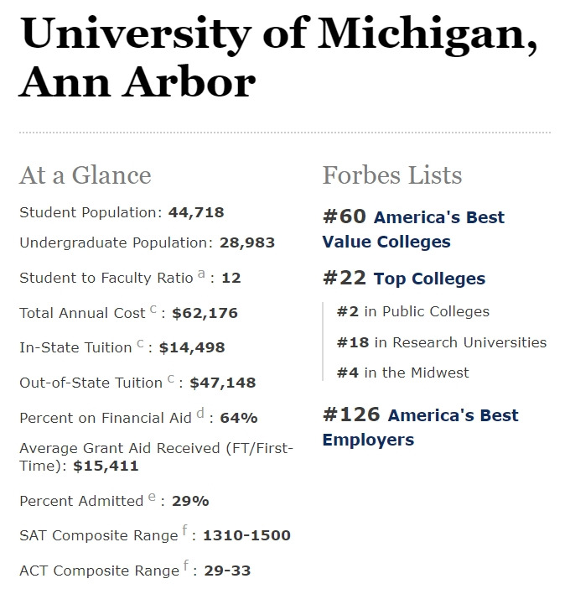Open America's Best Employers link
This screenshot has width=570, height=589.
420,427
